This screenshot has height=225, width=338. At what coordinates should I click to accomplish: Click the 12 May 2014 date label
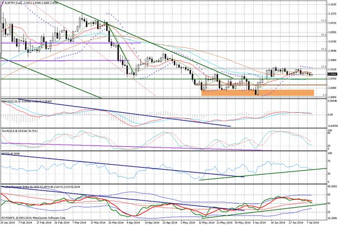pos(207,222)
